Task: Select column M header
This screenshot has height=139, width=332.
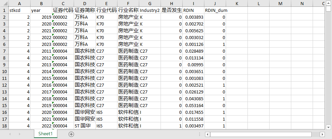Action: point(280,3)
